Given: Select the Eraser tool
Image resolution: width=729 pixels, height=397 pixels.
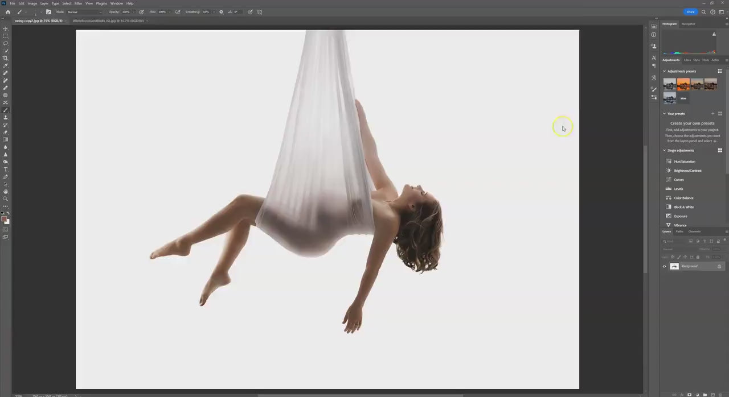Looking at the screenshot, I should coord(6,132).
